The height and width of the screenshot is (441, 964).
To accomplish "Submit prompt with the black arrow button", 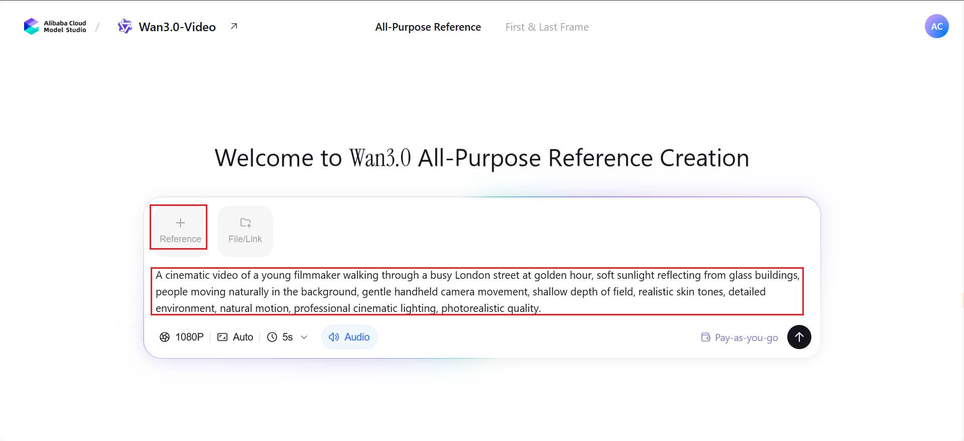I will click(x=799, y=337).
